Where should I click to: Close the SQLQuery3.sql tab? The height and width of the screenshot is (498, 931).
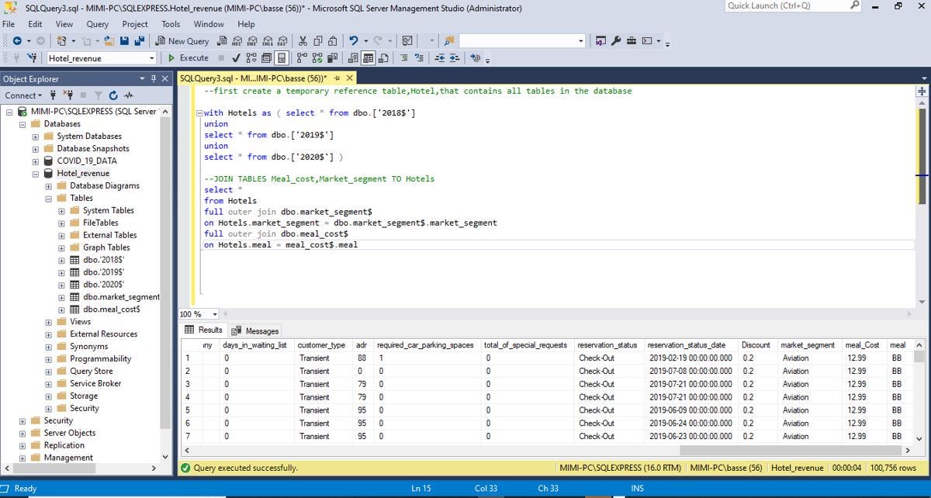point(350,78)
